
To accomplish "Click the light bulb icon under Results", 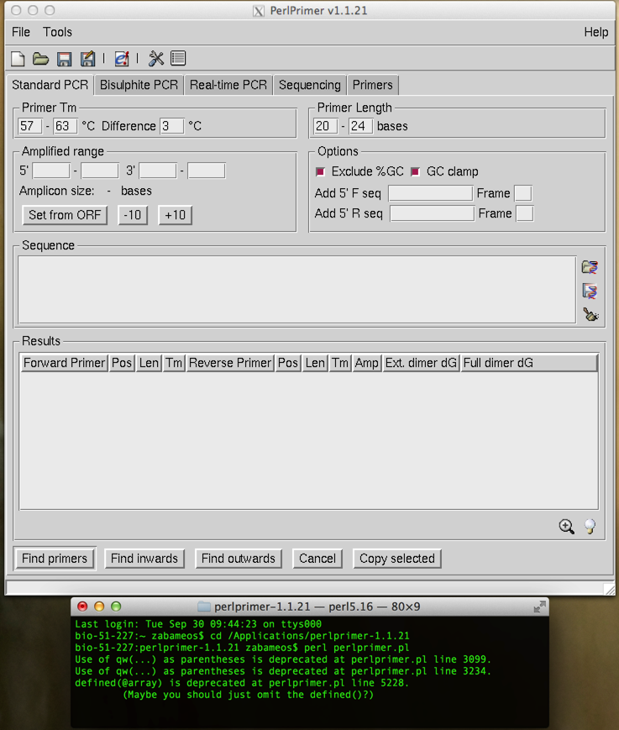I will (590, 527).
